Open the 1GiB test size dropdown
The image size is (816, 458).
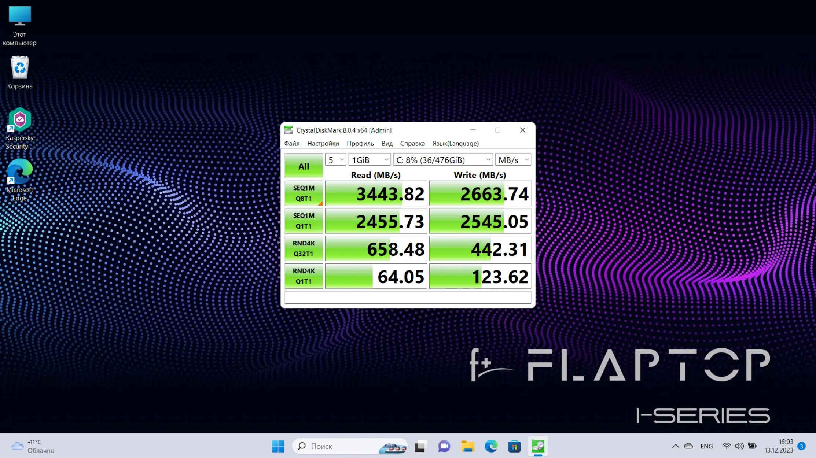tap(370, 160)
